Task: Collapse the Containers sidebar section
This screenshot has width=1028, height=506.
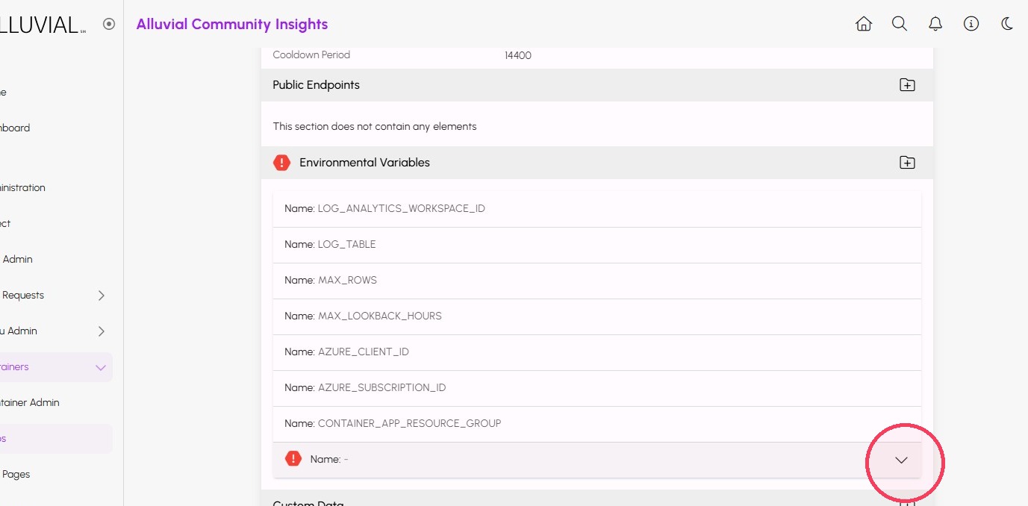Action: tap(102, 367)
